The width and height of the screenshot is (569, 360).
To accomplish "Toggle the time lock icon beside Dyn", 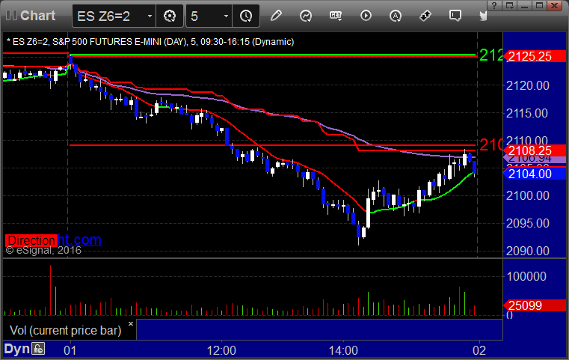I will click(x=38, y=349).
